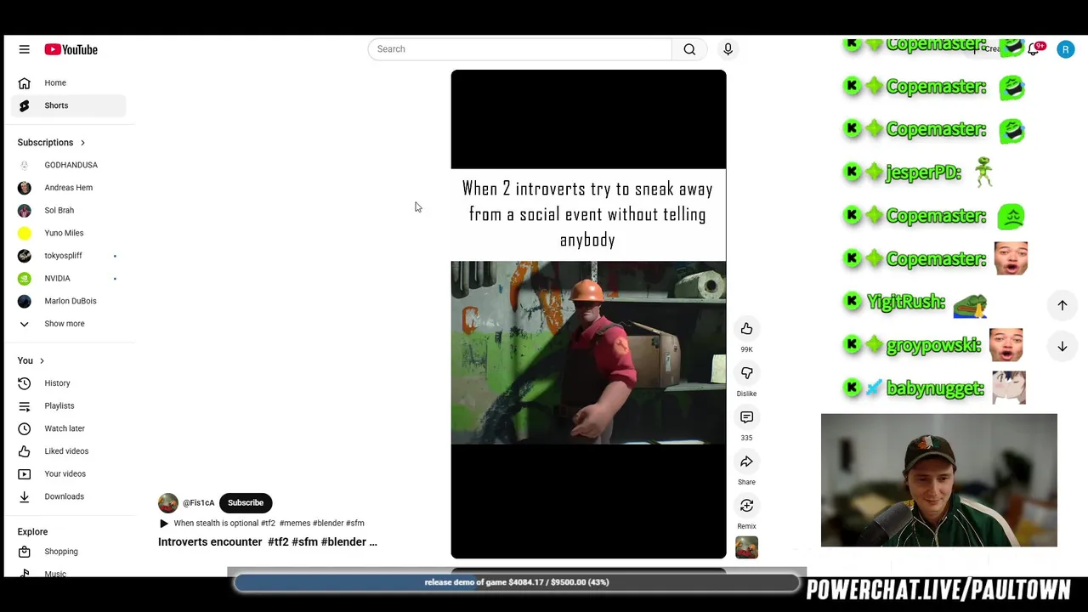Click the @Fis1cA channel avatar
1088x612 pixels.
tap(168, 502)
